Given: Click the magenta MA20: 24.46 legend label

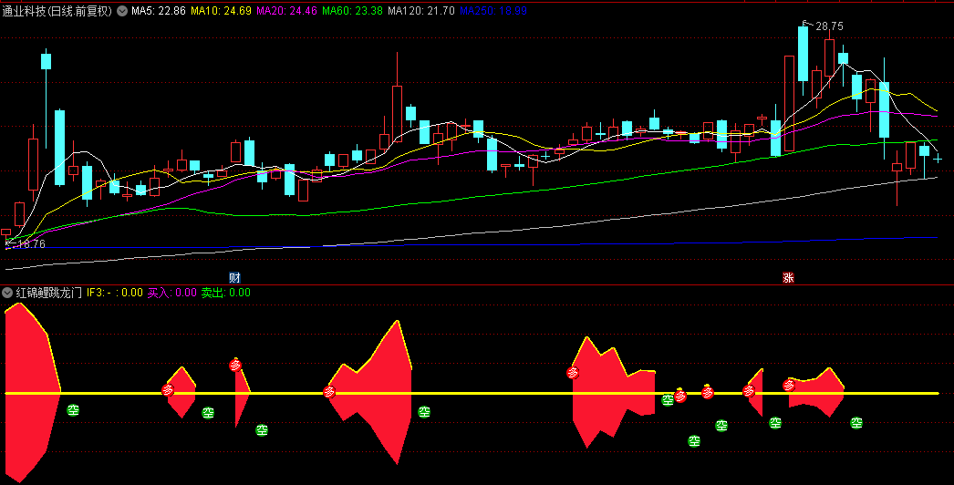Looking at the screenshot, I should pos(286,11).
